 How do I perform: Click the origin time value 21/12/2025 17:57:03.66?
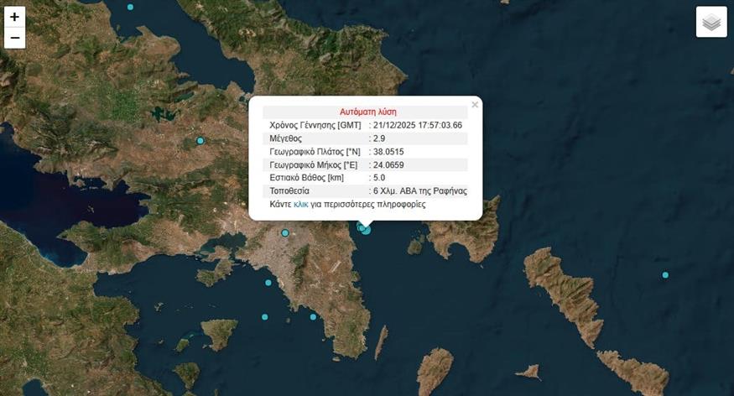pyautogui.click(x=418, y=125)
